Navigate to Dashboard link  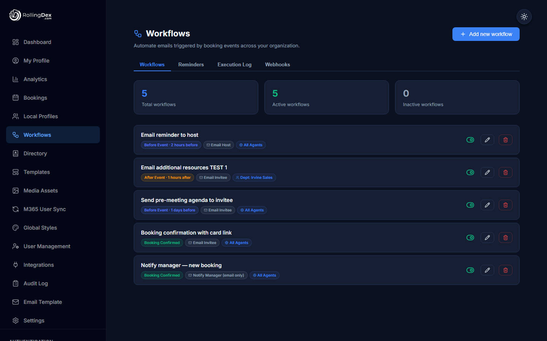(x=53, y=42)
